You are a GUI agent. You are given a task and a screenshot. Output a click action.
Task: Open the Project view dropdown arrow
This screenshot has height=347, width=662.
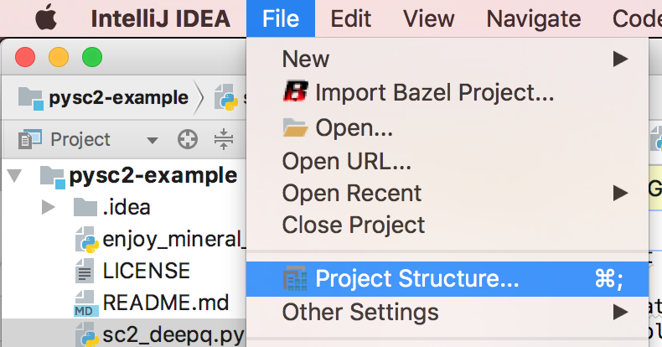click(x=152, y=140)
